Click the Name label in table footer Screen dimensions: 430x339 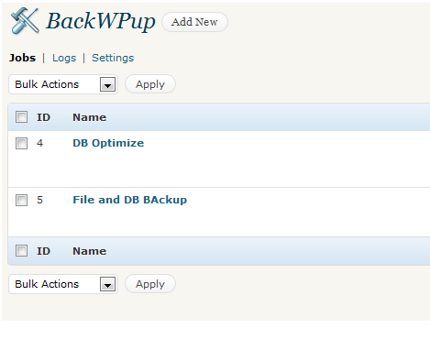89,251
